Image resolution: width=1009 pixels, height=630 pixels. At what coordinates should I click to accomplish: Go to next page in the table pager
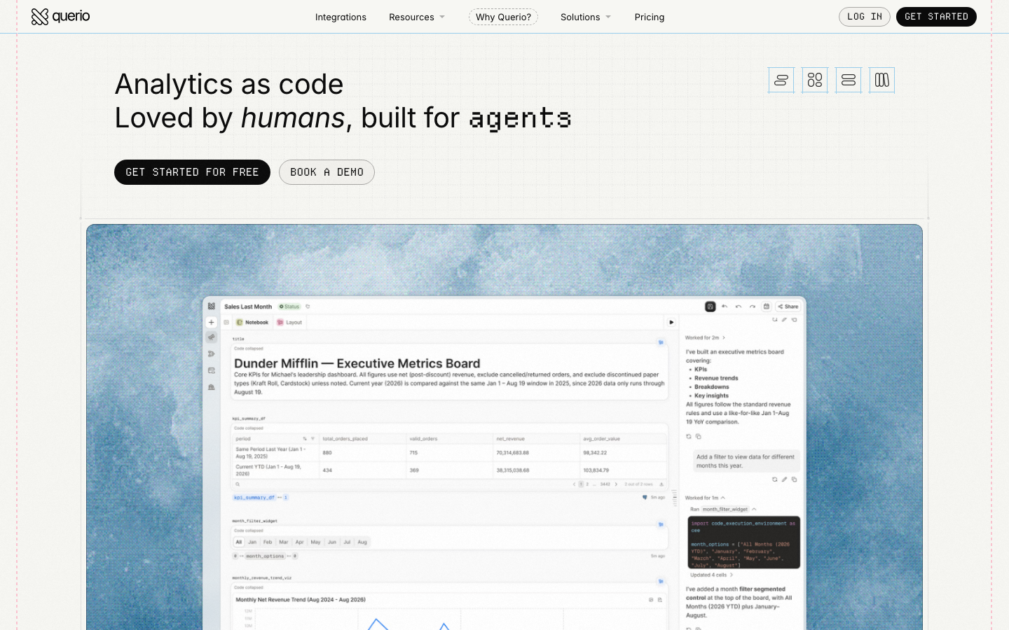616,484
